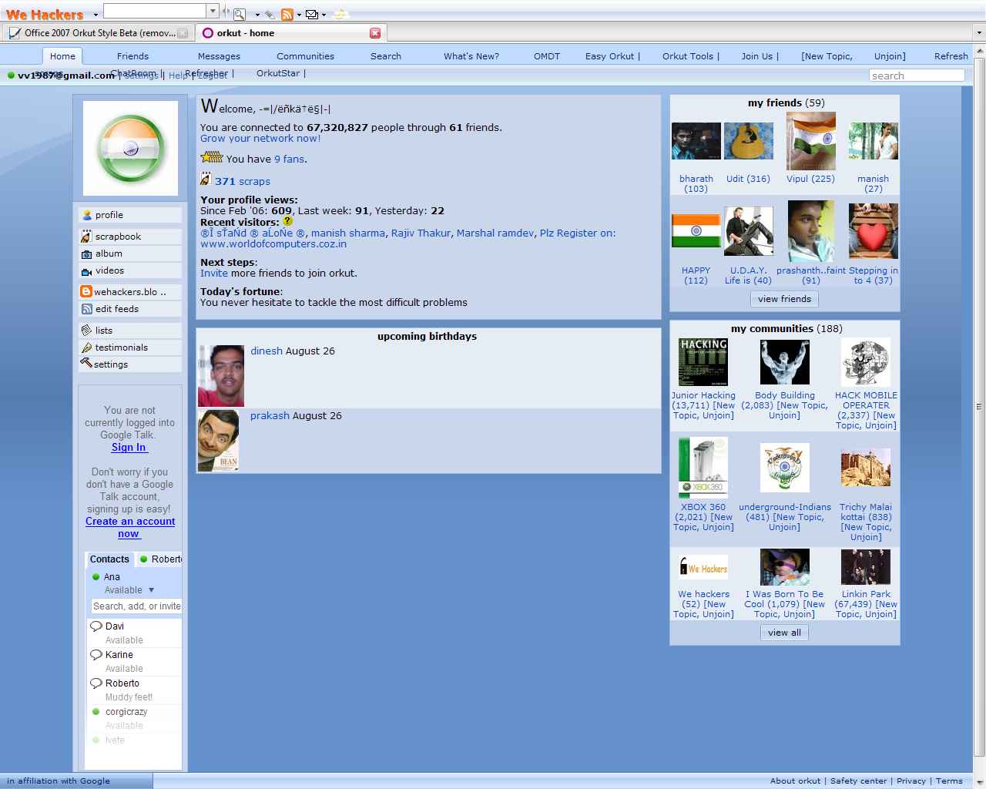Open the album camera icon
Image resolution: width=986 pixels, height=789 pixels.
(x=87, y=253)
